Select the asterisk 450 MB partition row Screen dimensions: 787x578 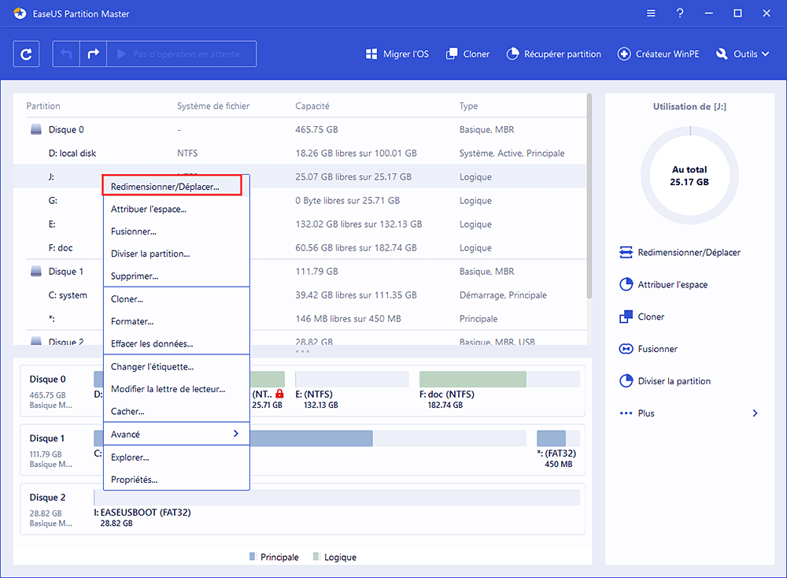pos(300,318)
